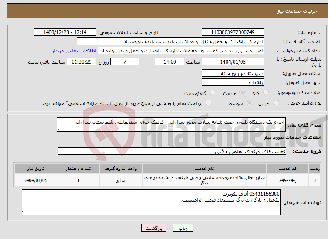Image resolution: width=328 pixels, height=239 pixels.
Task: Select the خدمت radio button
Action: (242, 92)
